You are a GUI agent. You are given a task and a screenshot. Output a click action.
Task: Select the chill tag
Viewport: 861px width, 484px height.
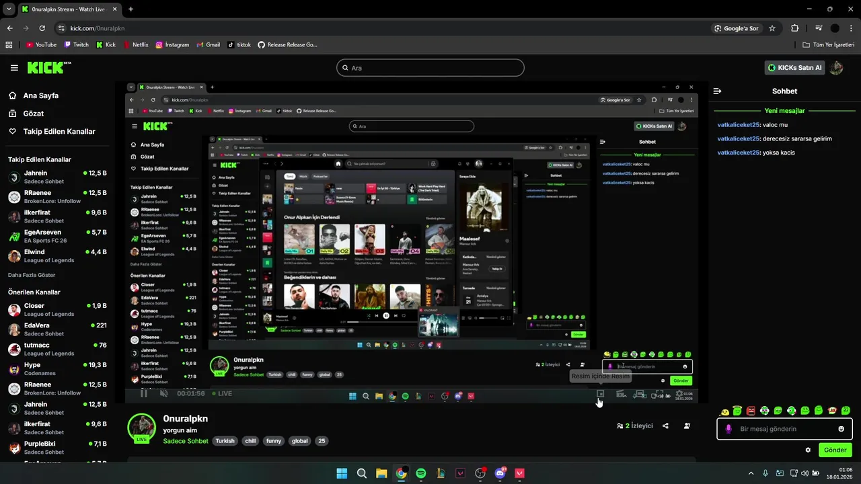(250, 441)
